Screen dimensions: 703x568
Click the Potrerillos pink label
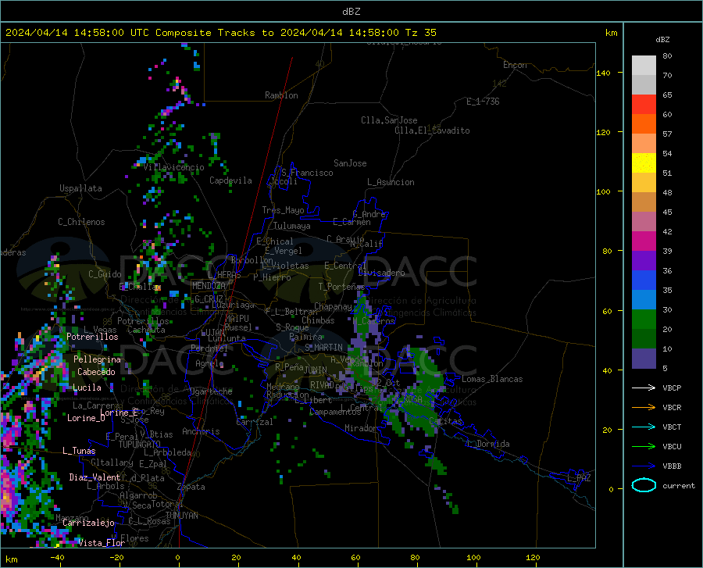(x=92, y=337)
